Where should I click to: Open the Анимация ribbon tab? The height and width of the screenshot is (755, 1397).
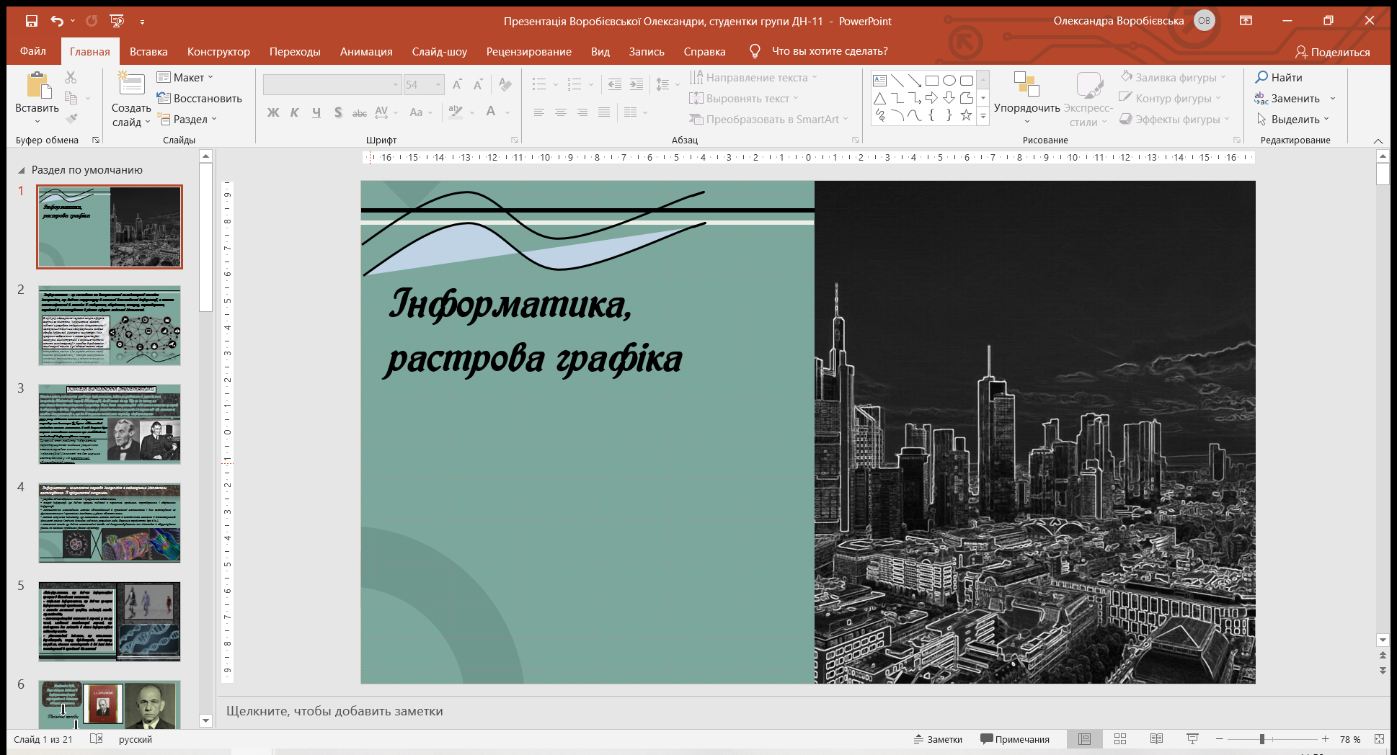click(366, 51)
